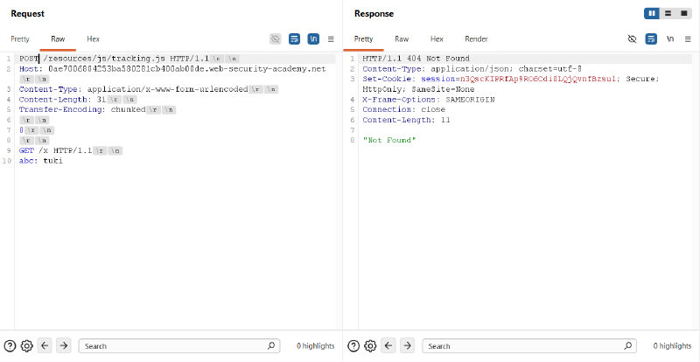
Task: Click magnifier icon in Response search box
Action: (x=627, y=345)
